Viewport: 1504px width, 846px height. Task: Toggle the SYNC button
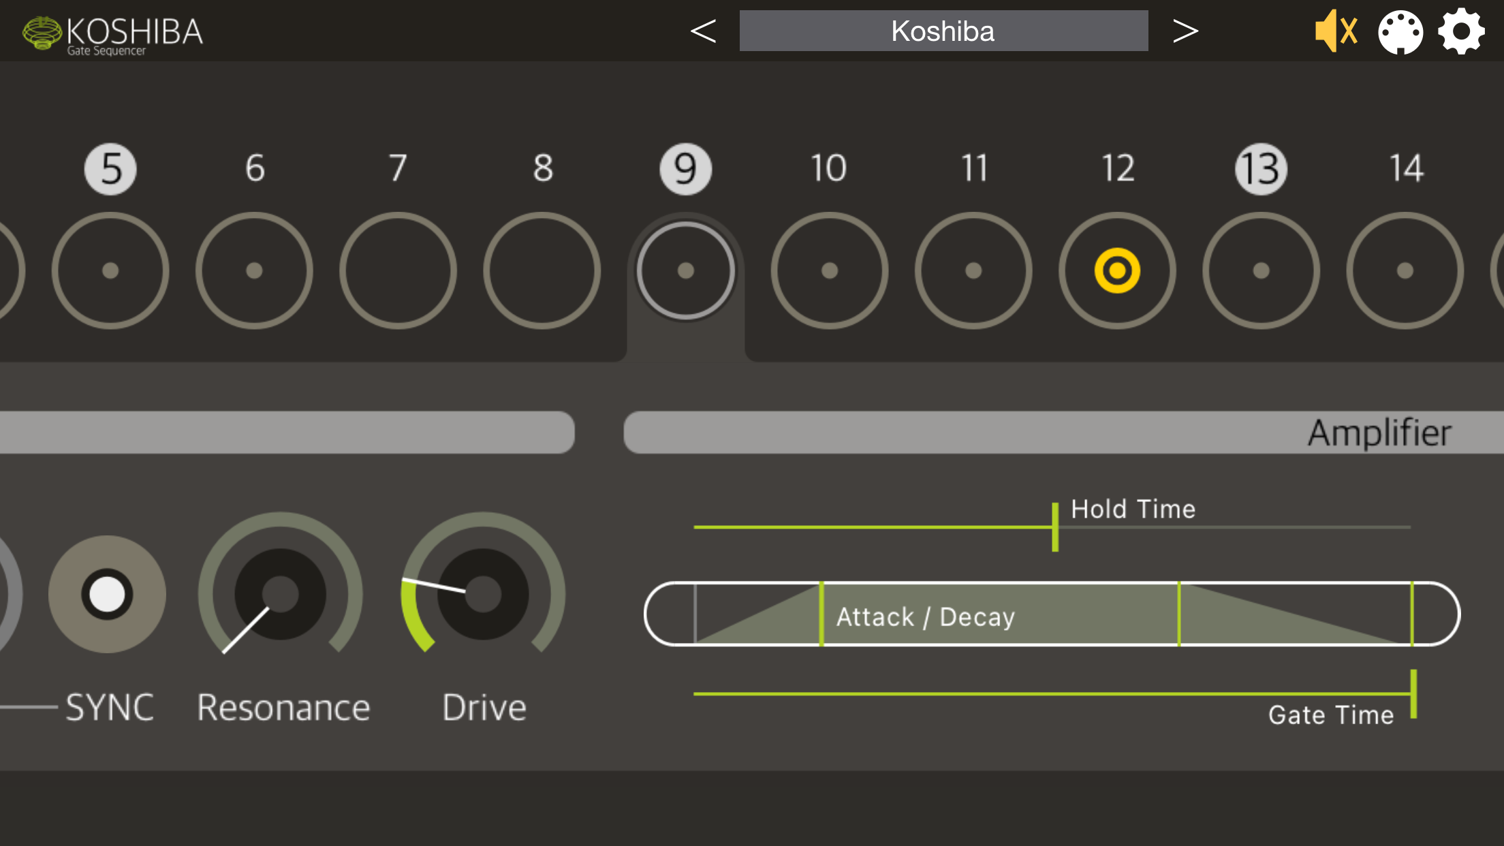pyautogui.click(x=107, y=594)
